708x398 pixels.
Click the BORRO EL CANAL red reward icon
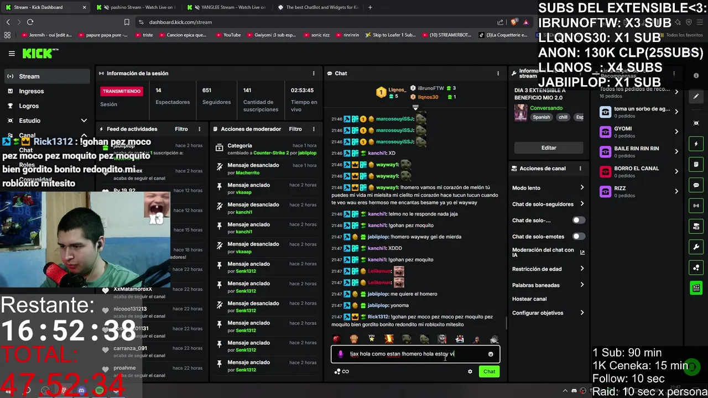[605, 171]
